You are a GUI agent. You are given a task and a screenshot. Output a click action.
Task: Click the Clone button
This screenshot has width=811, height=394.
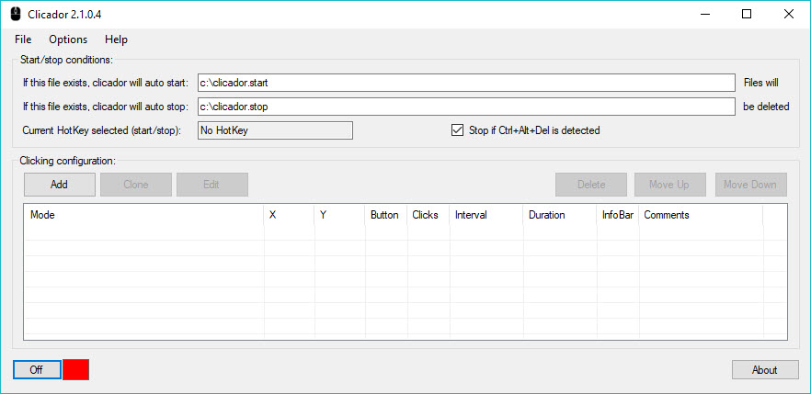136,185
